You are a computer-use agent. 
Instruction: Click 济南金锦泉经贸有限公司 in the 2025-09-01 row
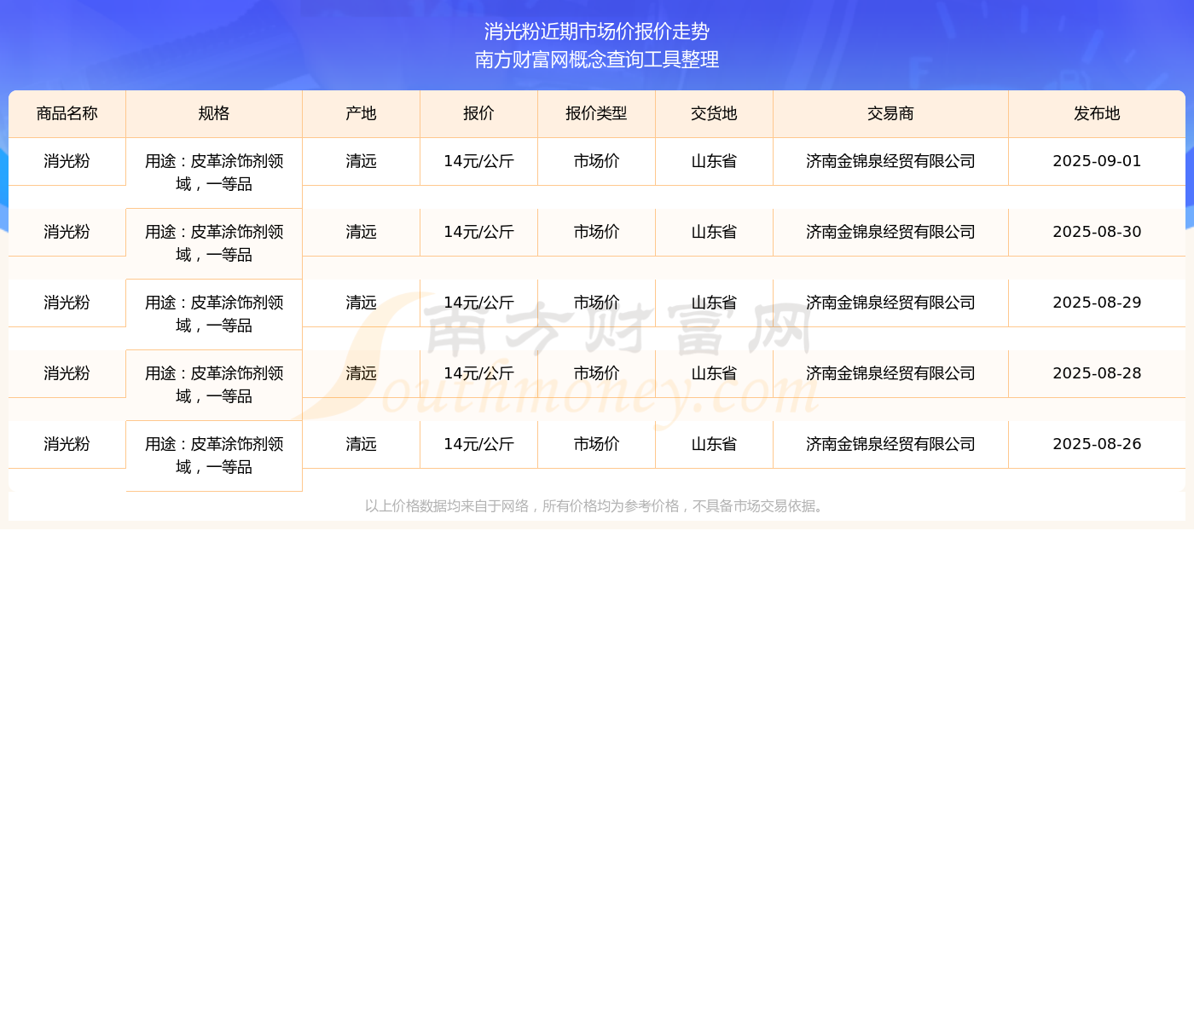click(891, 161)
